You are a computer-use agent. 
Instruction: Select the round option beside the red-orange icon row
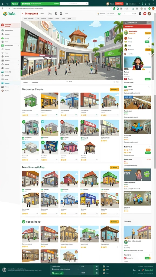click(149, 38)
